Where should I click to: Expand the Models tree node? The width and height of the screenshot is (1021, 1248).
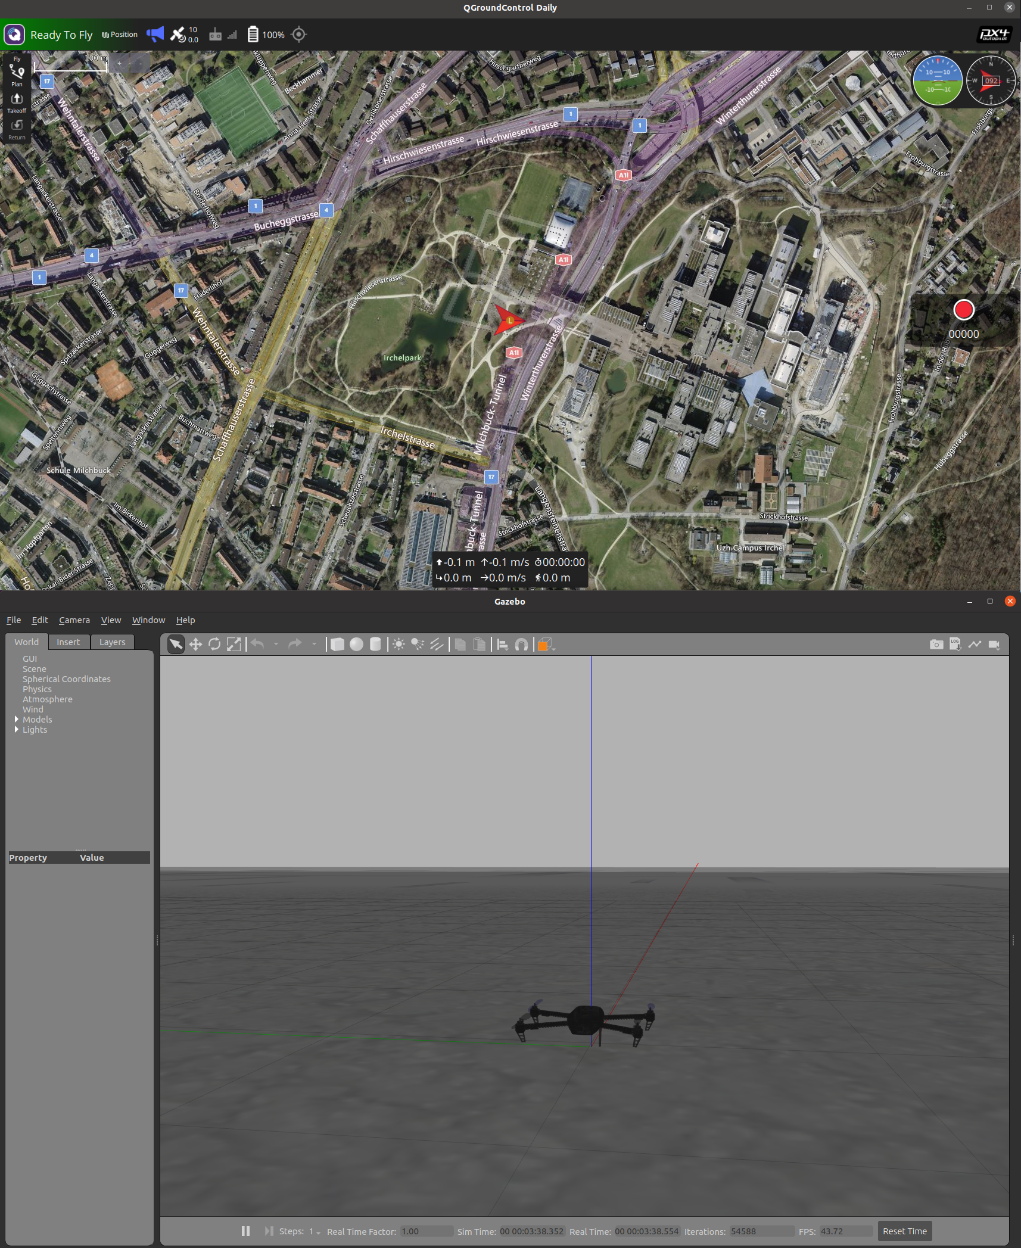17,719
